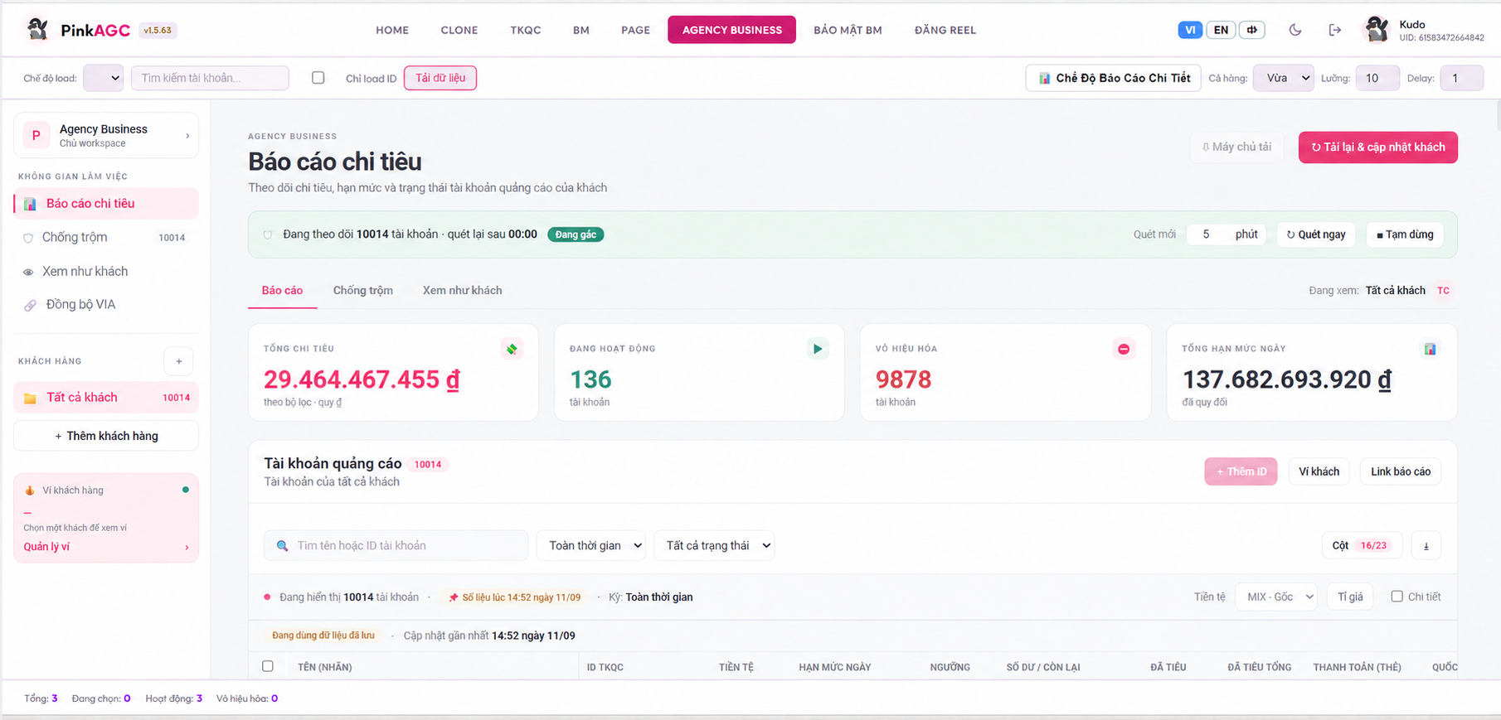
Task: Enable the Chi tiết checkbox
Action: point(1397,597)
